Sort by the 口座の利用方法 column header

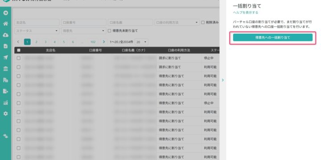179,50
